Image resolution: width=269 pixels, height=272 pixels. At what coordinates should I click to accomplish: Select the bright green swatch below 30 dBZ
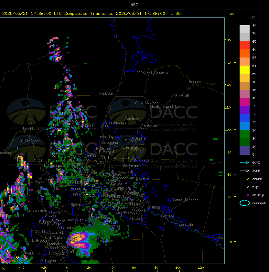(244, 134)
